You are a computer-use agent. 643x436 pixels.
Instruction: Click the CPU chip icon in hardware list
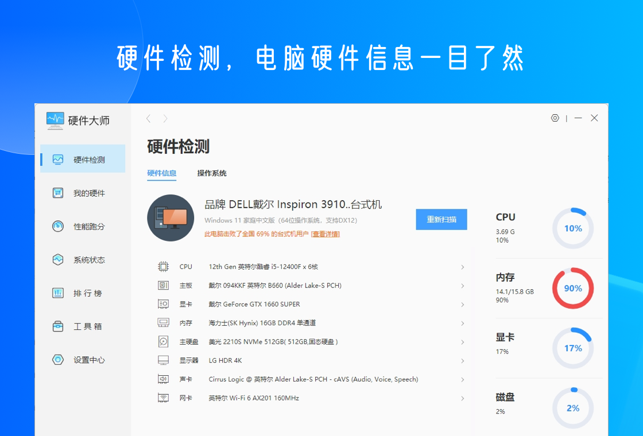point(163,267)
